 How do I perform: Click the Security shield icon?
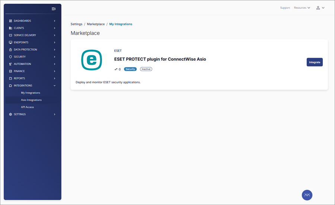pyautogui.click(x=10, y=57)
